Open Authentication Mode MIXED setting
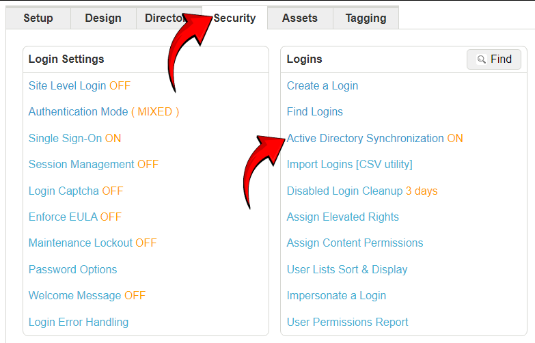The height and width of the screenshot is (343, 535). [x=104, y=112]
